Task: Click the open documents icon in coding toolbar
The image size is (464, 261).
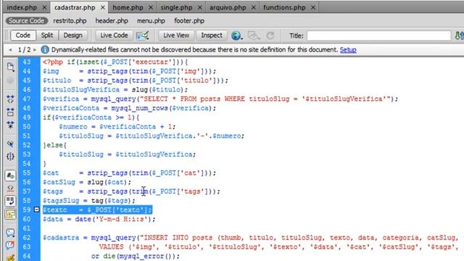Action: point(11,67)
